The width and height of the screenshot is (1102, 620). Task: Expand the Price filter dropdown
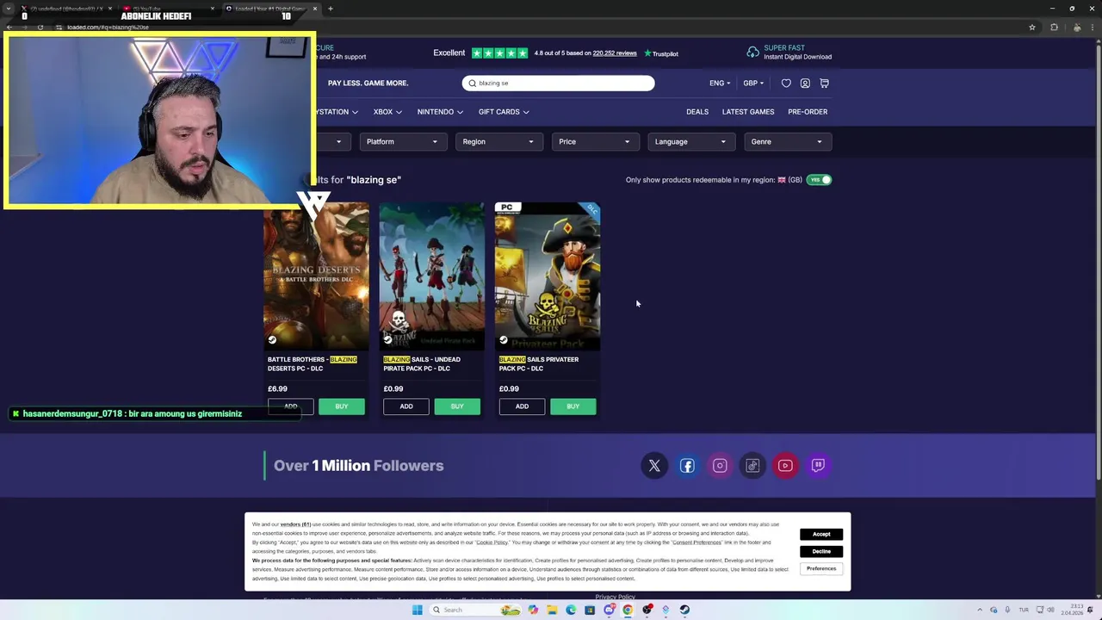tap(595, 142)
